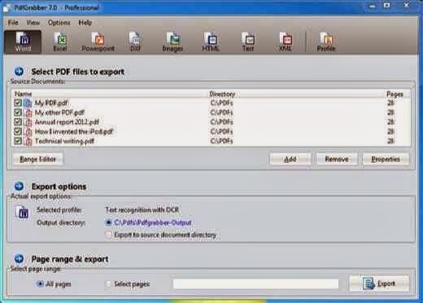Click the Remove button

[337, 159]
